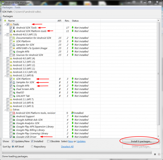Click the API 8 Samples for SDK flask icon
The height and width of the screenshot is (160, 163).
pyautogui.click(x=14, y=82)
